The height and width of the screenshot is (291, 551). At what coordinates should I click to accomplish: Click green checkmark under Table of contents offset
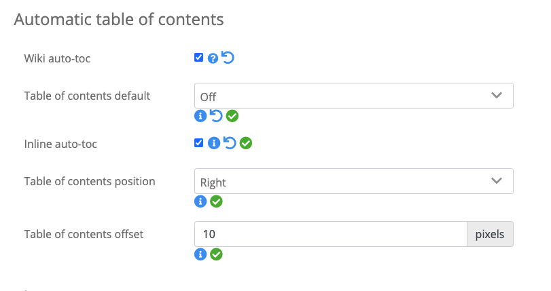pos(216,254)
